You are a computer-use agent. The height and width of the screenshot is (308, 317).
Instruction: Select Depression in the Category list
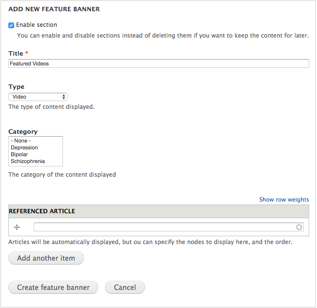tap(24, 147)
